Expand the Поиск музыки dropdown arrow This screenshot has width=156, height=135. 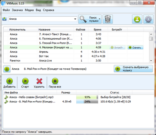point(99,19)
